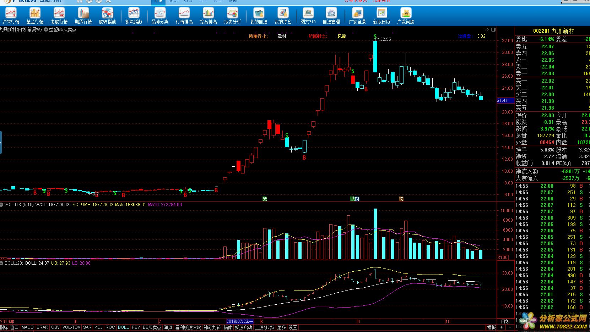Click round icon before VOL-TDX indicator
The width and height of the screenshot is (590, 332).
point(2,205)
